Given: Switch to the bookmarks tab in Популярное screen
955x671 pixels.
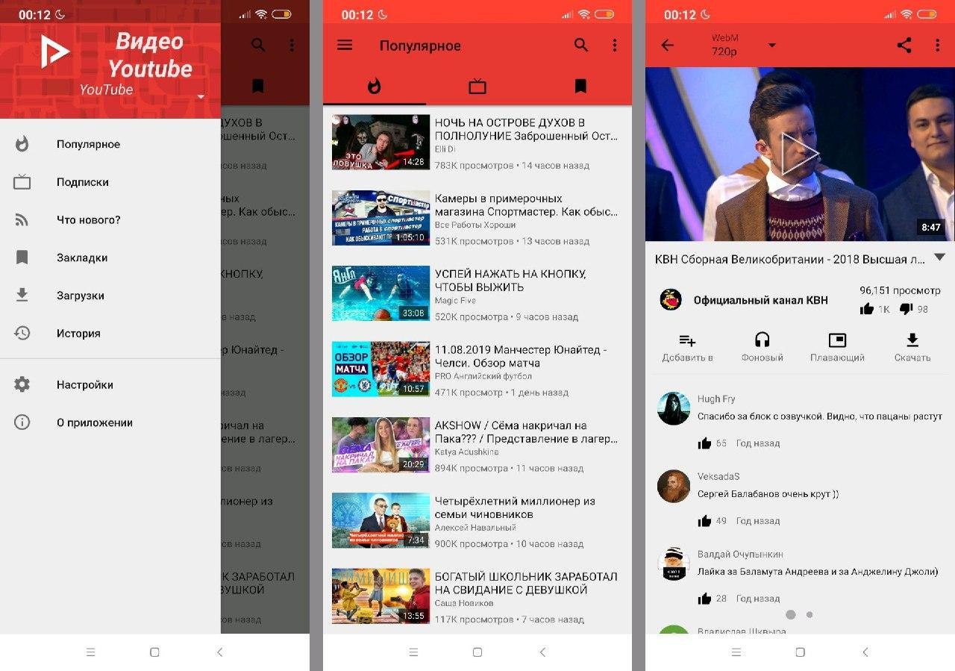Looking at the screenshot, I should click(580, 87).
